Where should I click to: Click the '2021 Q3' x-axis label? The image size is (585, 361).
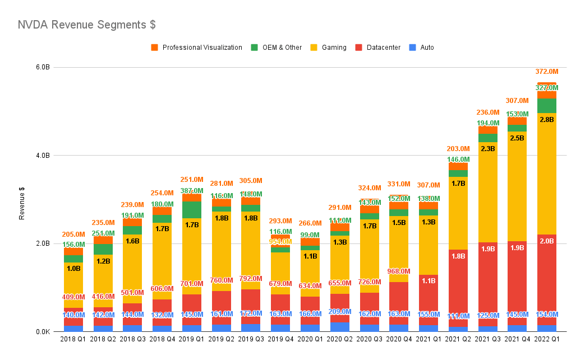(x=487, y=339)
